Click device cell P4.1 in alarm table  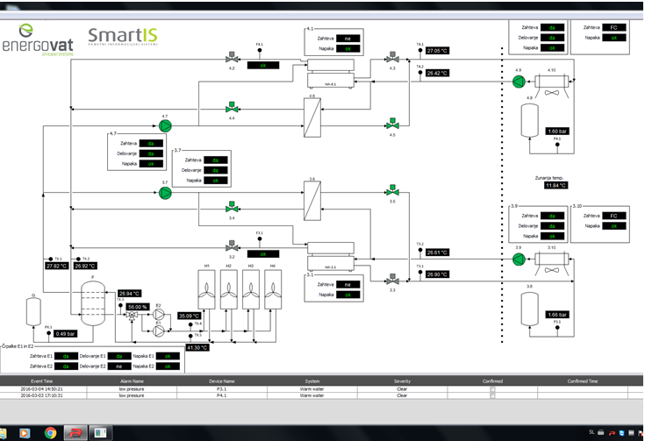222,395
